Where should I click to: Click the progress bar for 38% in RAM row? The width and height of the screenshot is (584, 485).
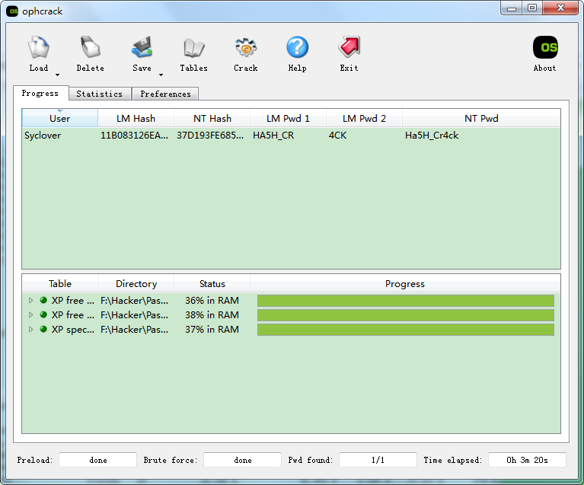[406, 315]
